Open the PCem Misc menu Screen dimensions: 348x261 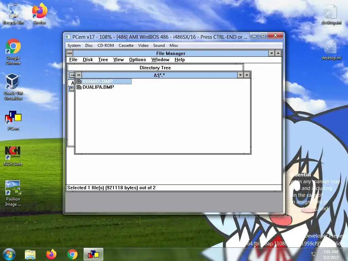point(174,46)
